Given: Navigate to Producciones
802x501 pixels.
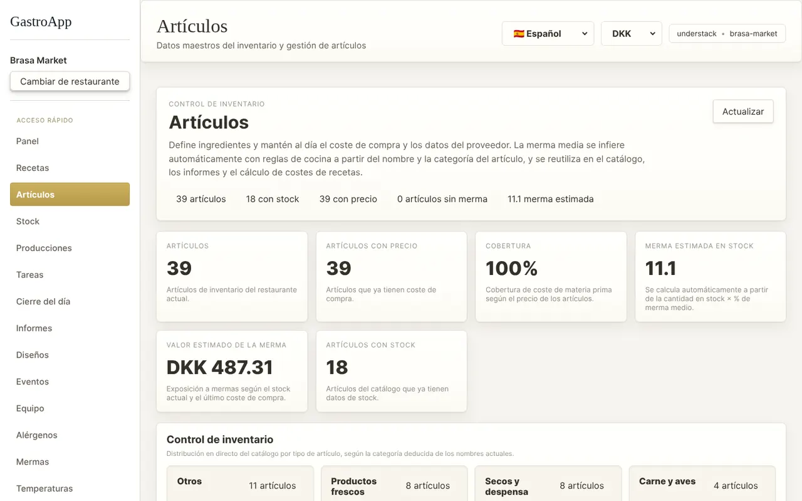Looking at the screenshot, I should coord(70,248).
